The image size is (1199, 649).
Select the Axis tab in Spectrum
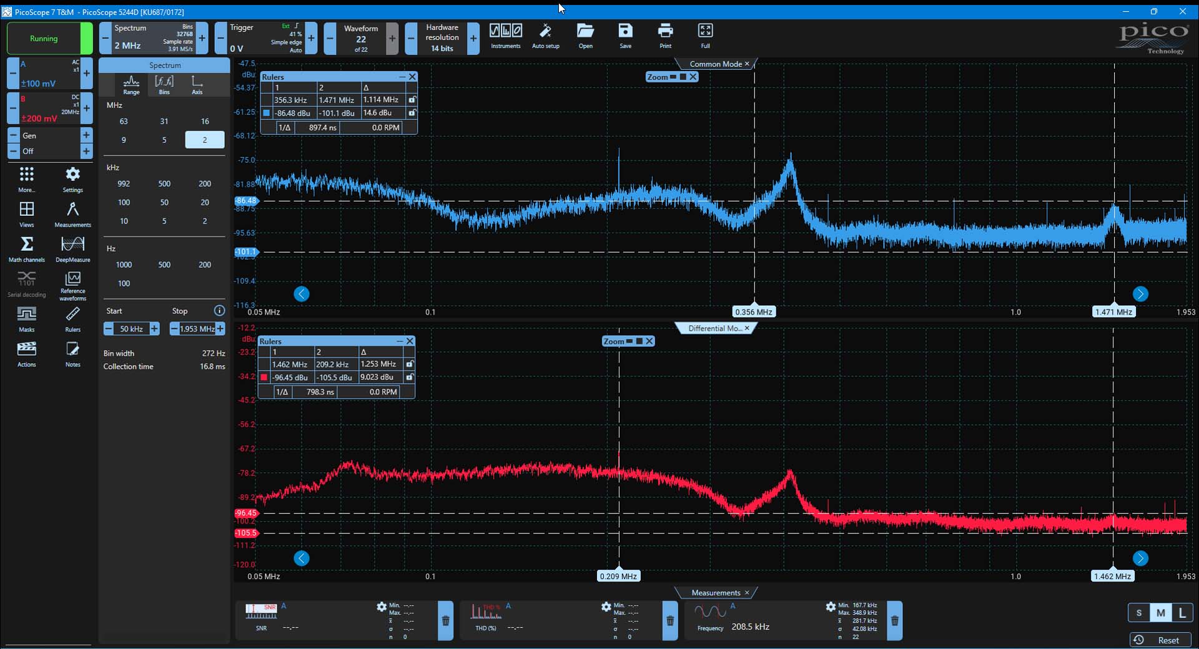tap(197, 85)
